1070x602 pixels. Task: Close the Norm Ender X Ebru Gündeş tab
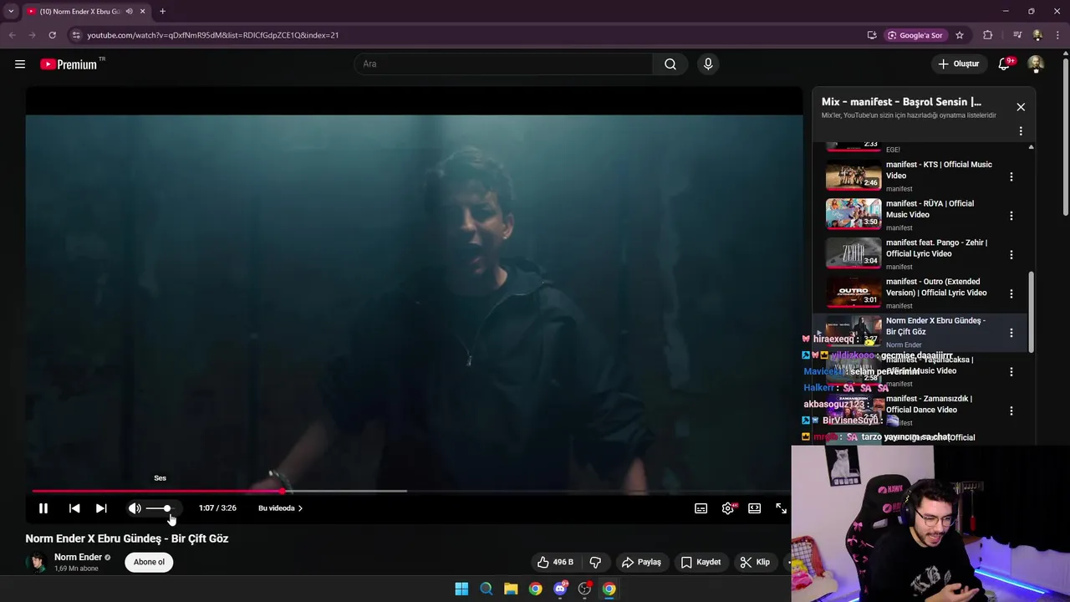click(x=142, y=12)
